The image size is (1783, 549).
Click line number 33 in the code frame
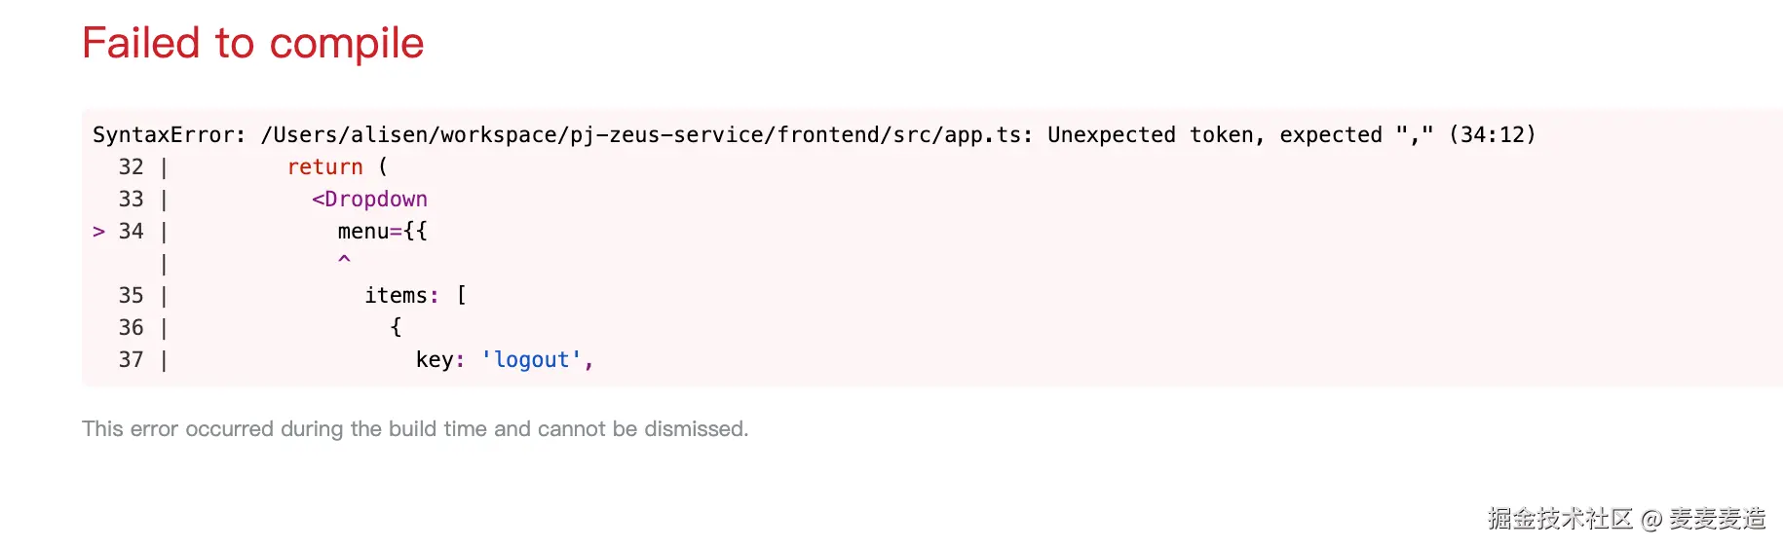(x=132, y=200)
